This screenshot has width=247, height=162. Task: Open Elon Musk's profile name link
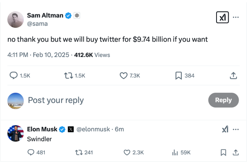click(42, 129)
